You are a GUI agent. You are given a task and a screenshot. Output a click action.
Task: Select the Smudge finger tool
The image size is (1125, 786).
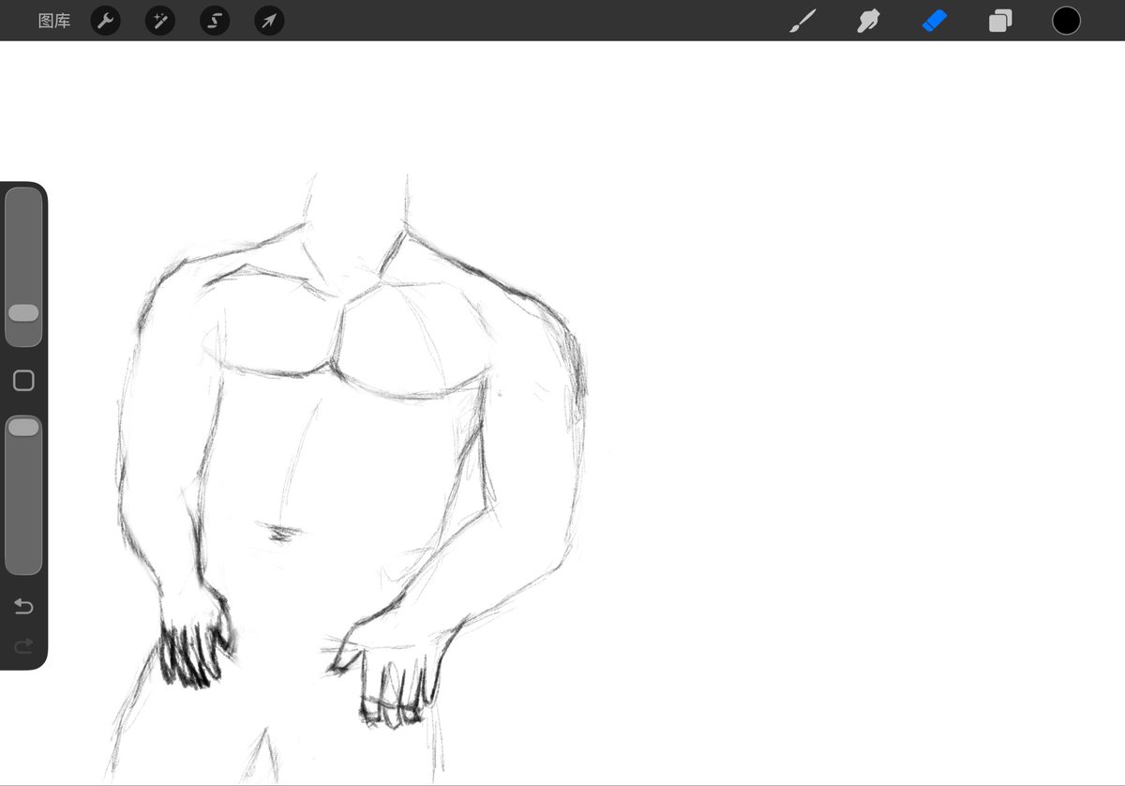point(868,21)
